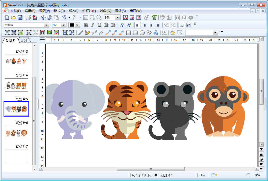Insert TextArt with blue A icon
268x181 pixels.
(156, 32)
